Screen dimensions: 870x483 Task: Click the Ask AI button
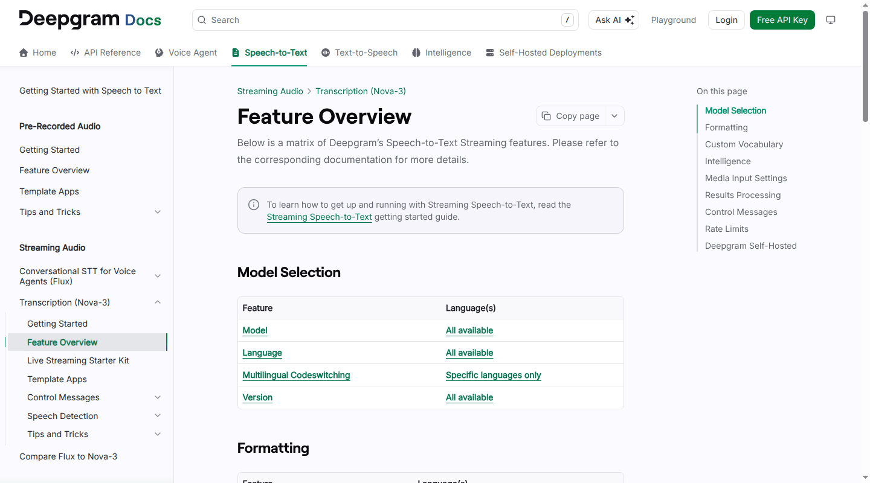pyautogui.click(x=614, y=20)
